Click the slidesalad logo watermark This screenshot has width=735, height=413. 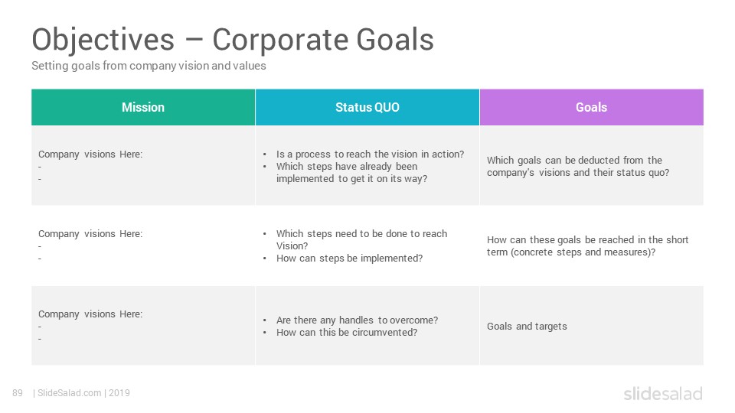pos(663,393)
